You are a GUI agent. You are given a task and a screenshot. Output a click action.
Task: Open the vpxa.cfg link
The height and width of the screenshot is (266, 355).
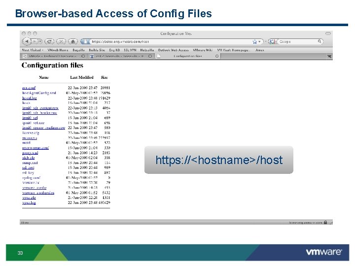click(x=29, y=198)
